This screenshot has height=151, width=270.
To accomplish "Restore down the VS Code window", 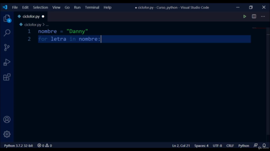I will click(251, 8).
